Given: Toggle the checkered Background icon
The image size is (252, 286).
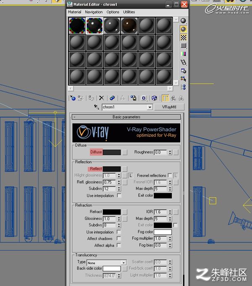Looking at the screenshot, I should coord(184,37).
